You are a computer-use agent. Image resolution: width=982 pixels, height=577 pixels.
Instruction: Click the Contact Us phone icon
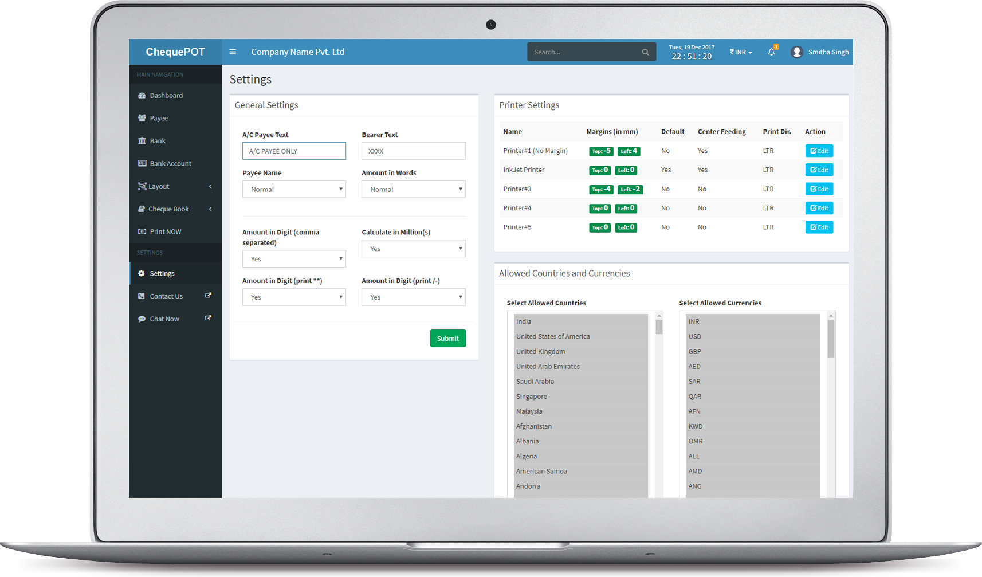click(142, 296)
